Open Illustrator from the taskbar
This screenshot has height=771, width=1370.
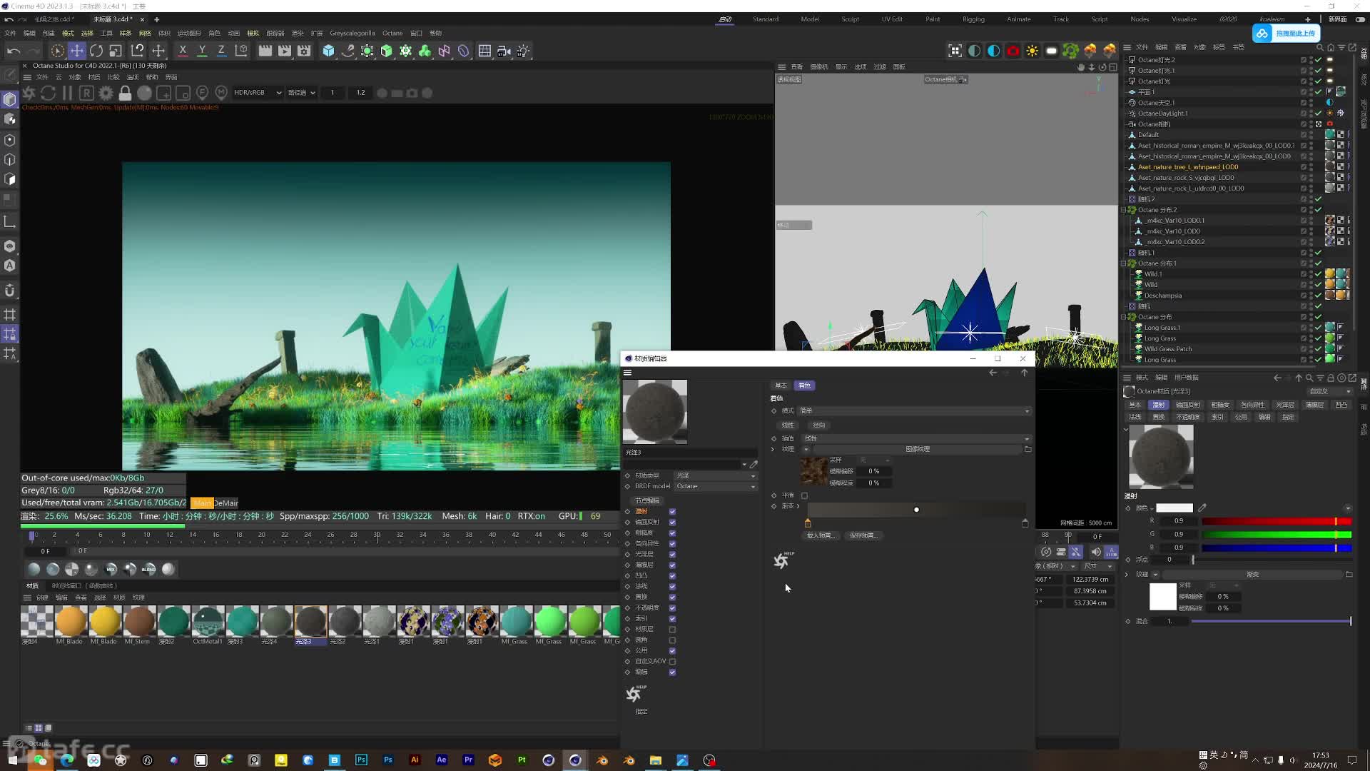click(x=415, y=760)
